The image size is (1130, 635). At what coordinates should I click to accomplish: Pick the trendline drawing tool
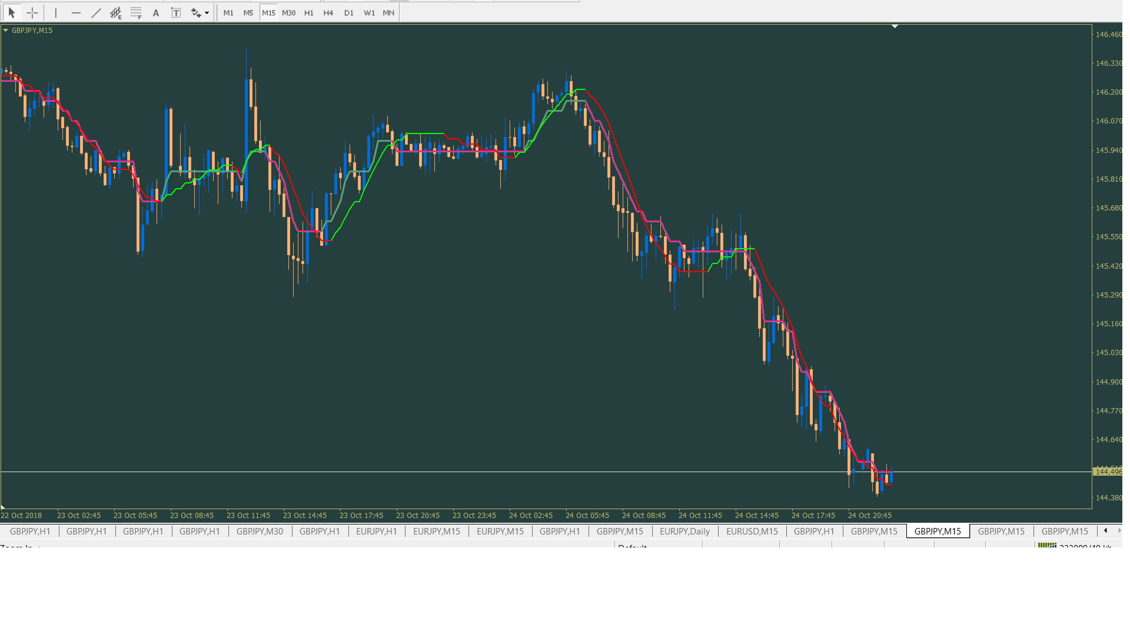96,12
